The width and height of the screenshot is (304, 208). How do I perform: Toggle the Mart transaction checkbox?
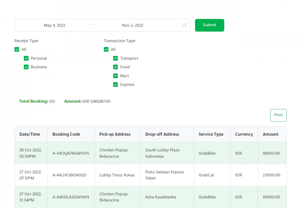(116, 76)
